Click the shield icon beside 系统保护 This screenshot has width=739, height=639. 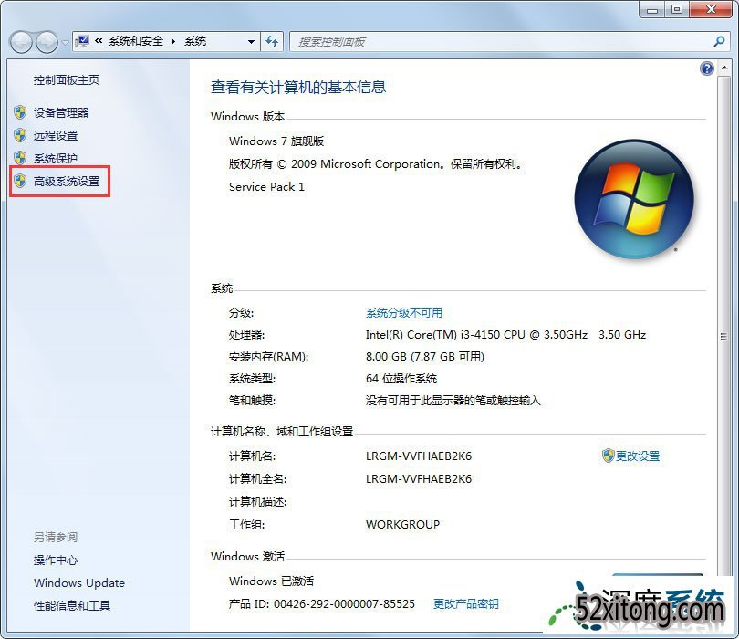[20, 158]
